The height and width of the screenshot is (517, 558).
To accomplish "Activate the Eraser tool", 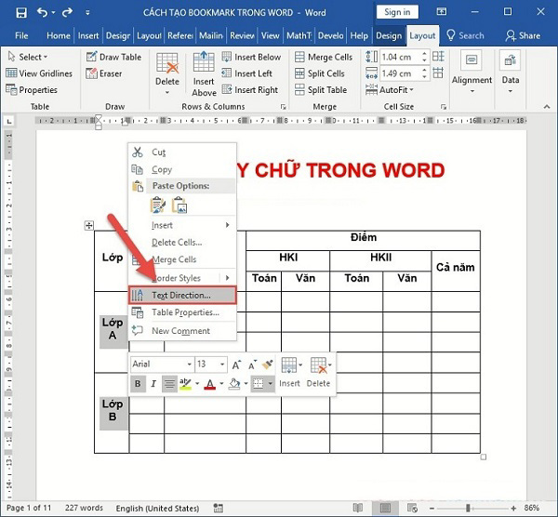I will point(104,73).
